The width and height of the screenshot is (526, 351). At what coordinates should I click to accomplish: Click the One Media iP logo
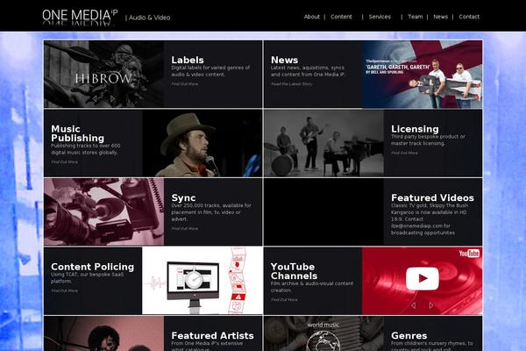[x=80, y=17]
